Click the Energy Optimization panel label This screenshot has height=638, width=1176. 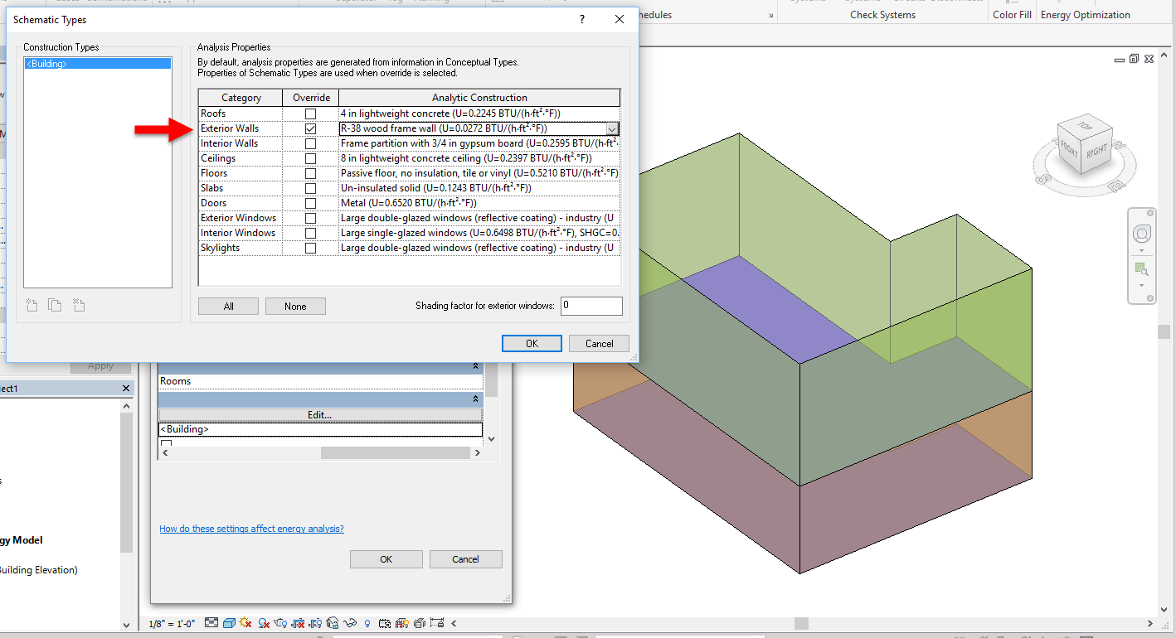pos(1084,14)
